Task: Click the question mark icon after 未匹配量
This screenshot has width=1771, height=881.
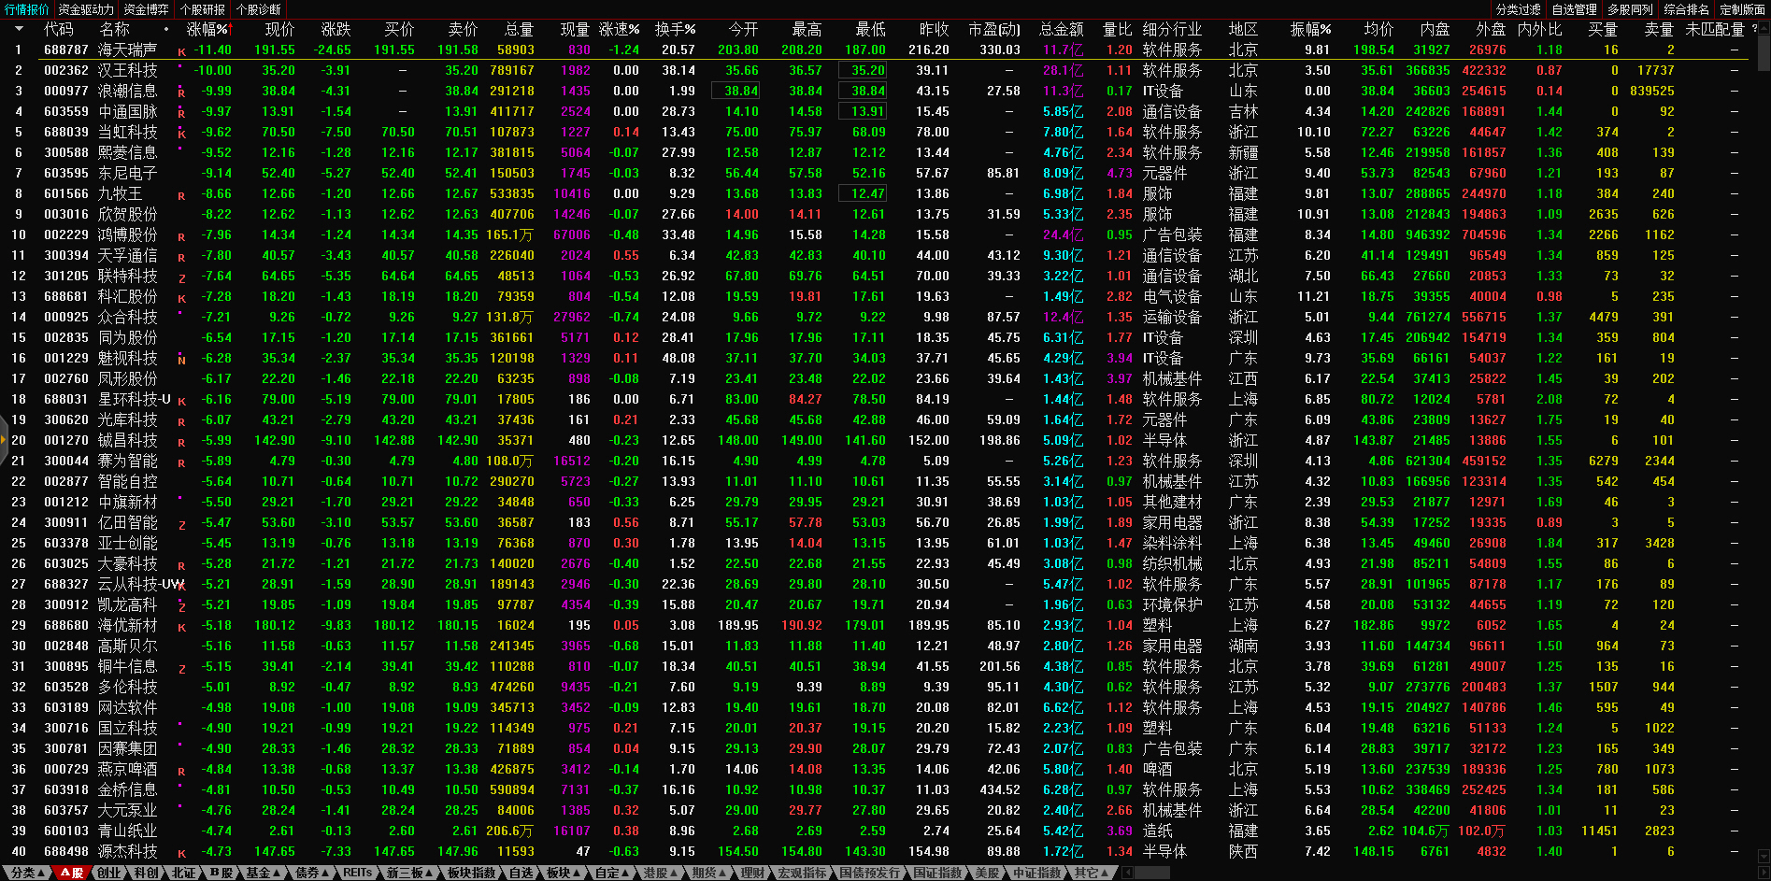Action: tap(1754, 29)
